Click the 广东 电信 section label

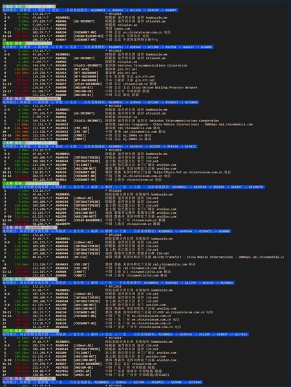(x=14, y=279)
